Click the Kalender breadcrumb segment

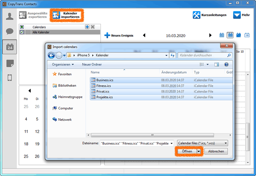click(x=102, y=55)
